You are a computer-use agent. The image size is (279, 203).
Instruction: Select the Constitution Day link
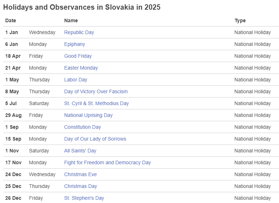pos(82,127)
